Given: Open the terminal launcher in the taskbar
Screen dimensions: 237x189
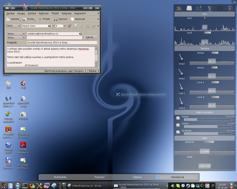Looking at the screenshot, I should tap(25, 186).
